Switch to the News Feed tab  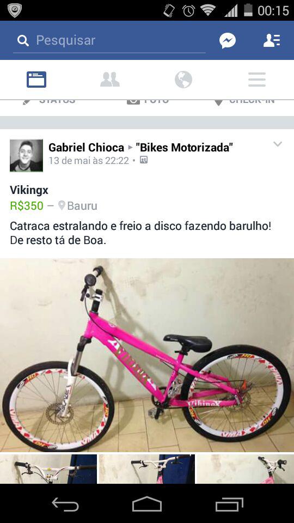click(x=36, y=80)
